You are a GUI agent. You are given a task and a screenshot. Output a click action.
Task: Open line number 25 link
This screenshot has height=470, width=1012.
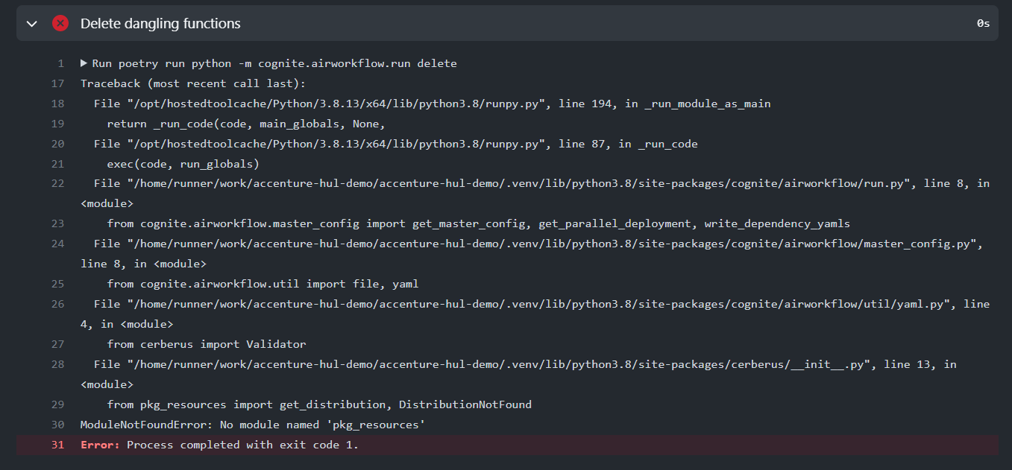(57, 284)
